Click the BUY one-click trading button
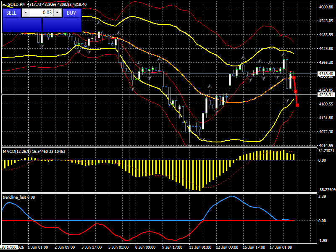This screenshot has width=336, height=252. coord(71,13)
